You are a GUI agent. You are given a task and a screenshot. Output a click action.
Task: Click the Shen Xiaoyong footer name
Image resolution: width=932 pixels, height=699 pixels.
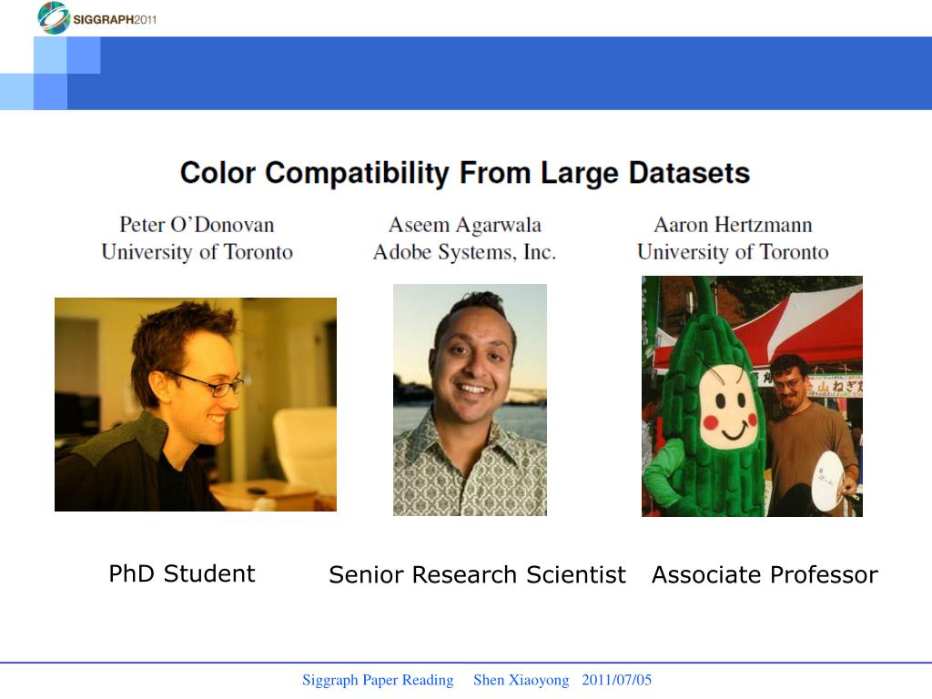[522, 680]
